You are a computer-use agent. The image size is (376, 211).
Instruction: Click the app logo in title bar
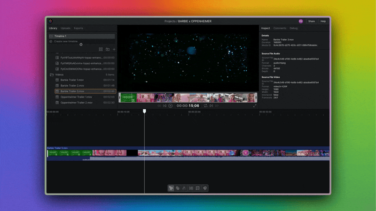click(50, 21)
